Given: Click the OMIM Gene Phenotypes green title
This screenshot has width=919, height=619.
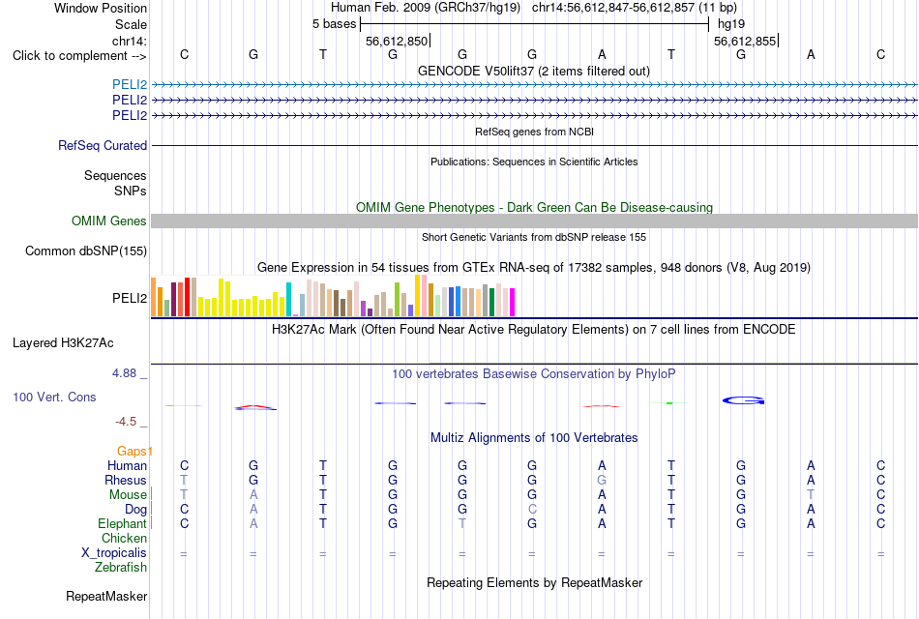Looking at the screenshot, I should click(x=534, y=208).
